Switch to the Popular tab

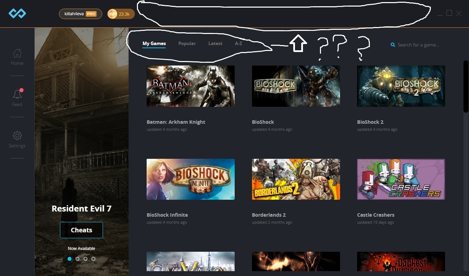(187, 44)
